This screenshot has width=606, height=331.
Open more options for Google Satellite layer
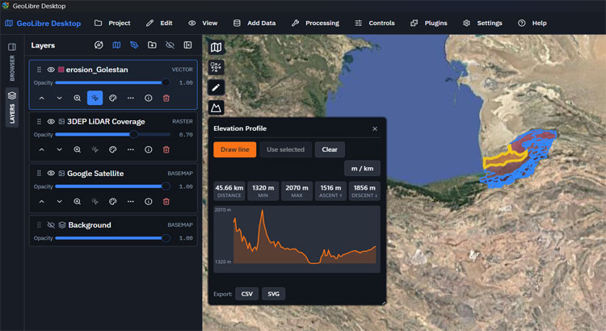(x=131, y=201)
